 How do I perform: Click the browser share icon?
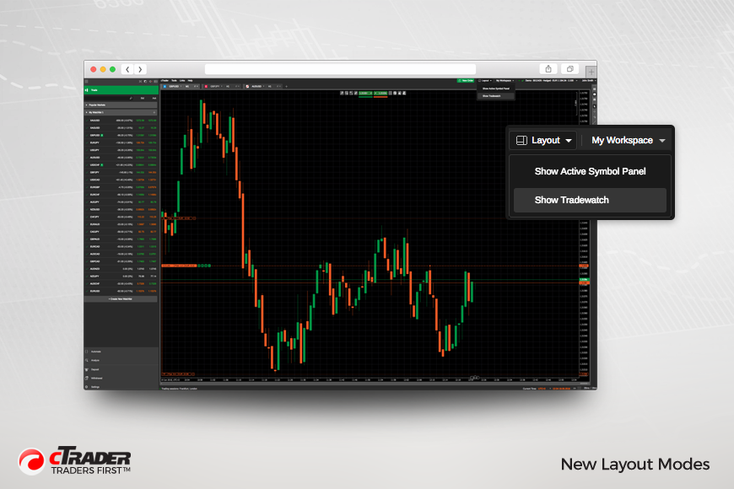click(x=548, y=69)
